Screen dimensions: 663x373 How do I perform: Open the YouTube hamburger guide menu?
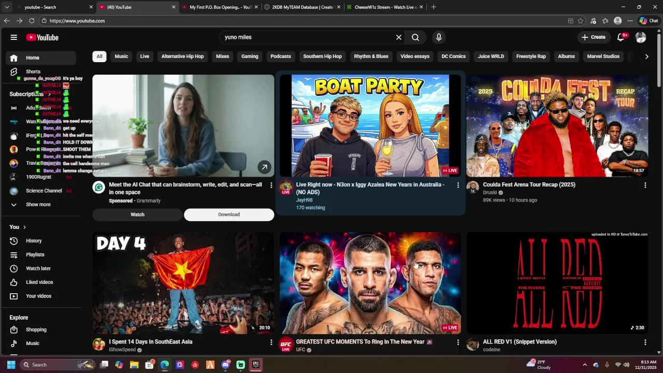coord(14,37)
